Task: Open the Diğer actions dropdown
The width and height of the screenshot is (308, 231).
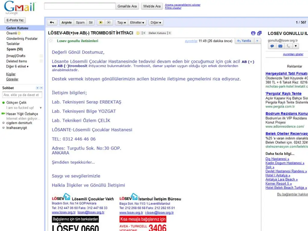Action: pos(156,23)
